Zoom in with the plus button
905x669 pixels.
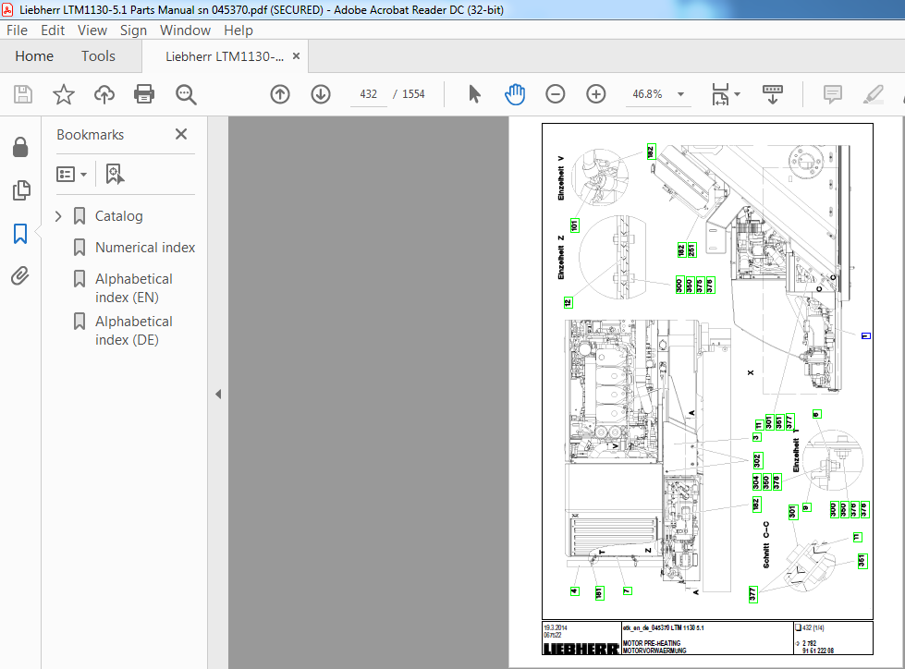(595, 94)
